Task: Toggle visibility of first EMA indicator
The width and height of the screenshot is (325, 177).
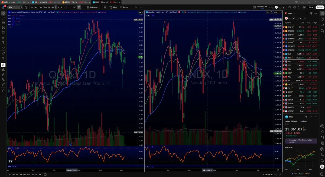Action: click(14, 18)
